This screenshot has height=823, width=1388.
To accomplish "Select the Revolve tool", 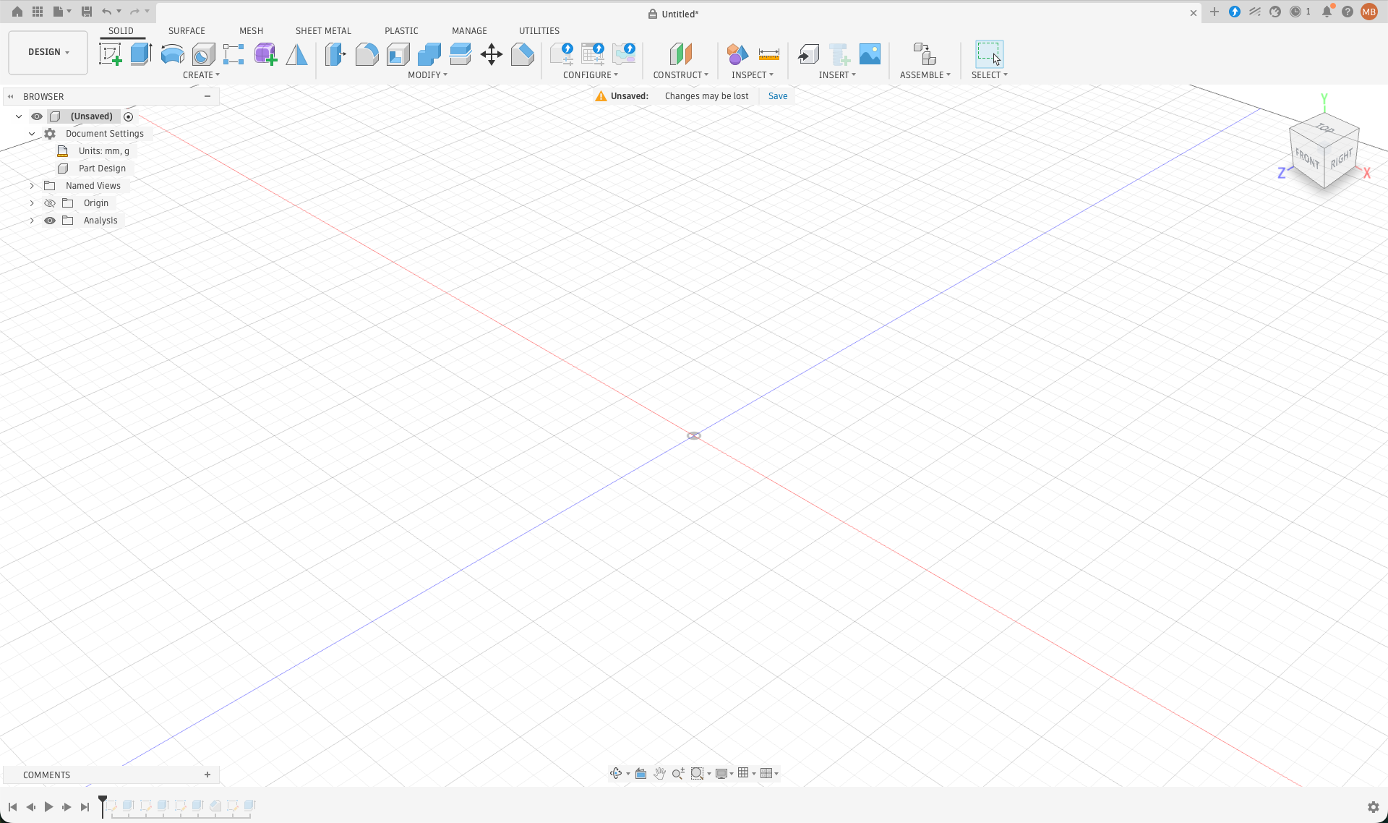I will [x=172, y=54].
